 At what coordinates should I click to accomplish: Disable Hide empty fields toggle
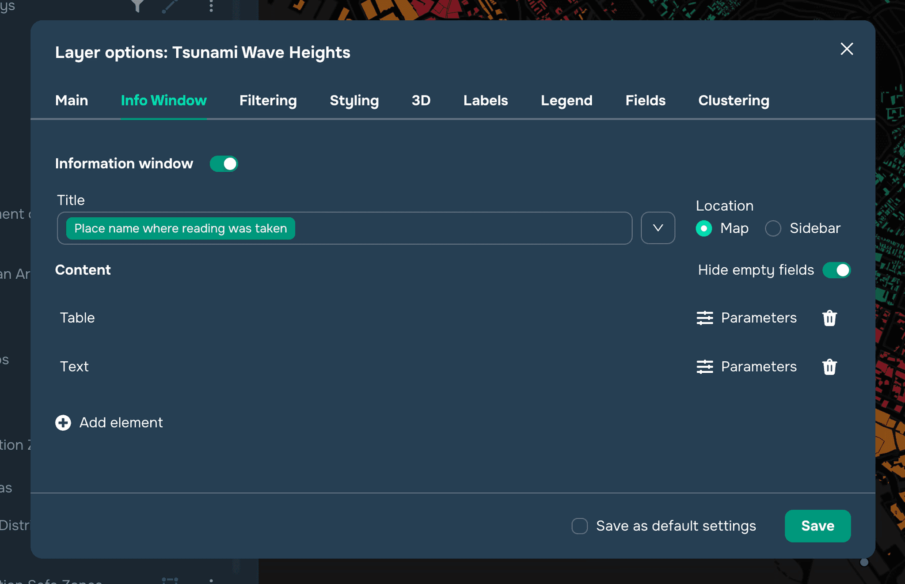836,270
